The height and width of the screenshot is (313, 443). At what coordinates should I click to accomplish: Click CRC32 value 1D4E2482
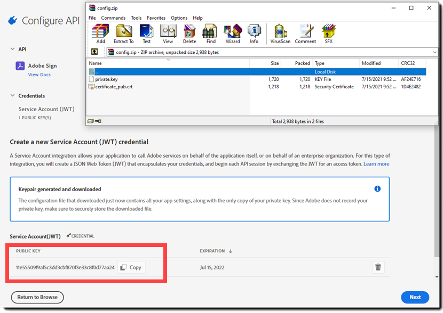(x=411, y=86)
